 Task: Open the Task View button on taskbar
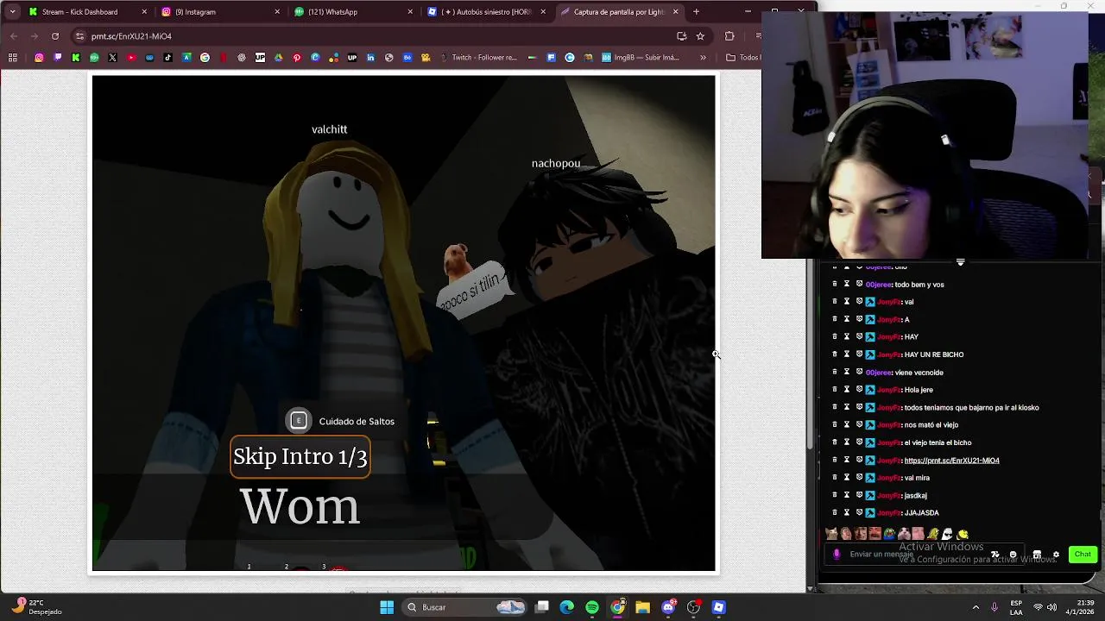pos(542,607)
